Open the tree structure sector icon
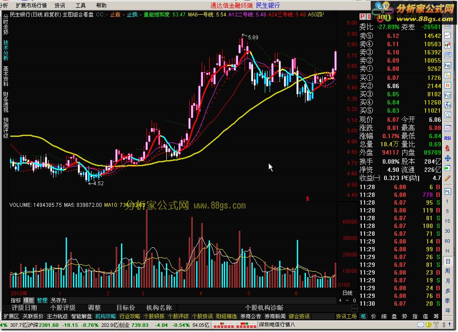Image resolution: width=458 pixels, height=332 pixels. [x=448, y=75]
